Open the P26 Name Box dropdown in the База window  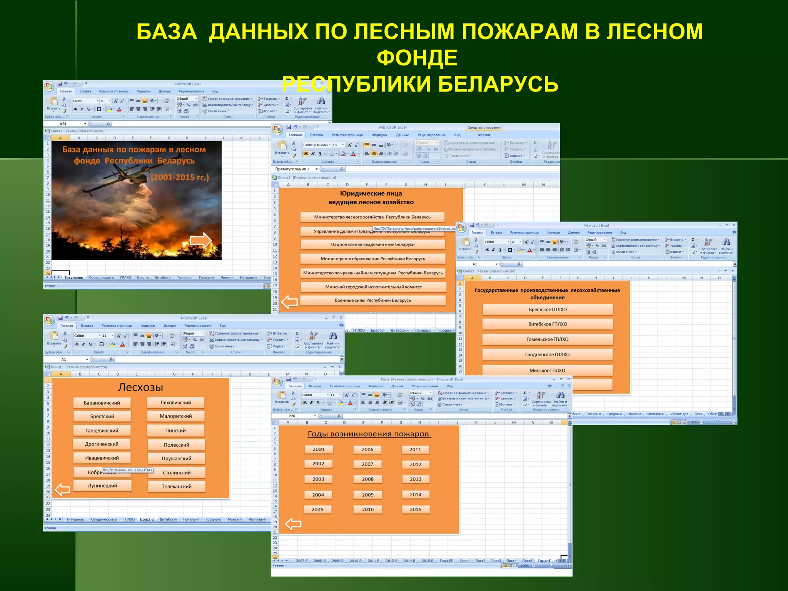(315, 416)
